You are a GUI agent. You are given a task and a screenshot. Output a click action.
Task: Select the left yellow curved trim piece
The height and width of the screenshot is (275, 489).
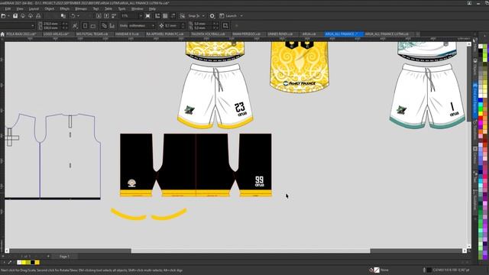pyautogui.click(x=128, y=215)
